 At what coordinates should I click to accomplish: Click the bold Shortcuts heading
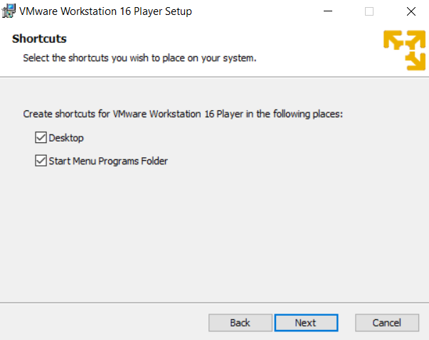click(x=39, y=39)
